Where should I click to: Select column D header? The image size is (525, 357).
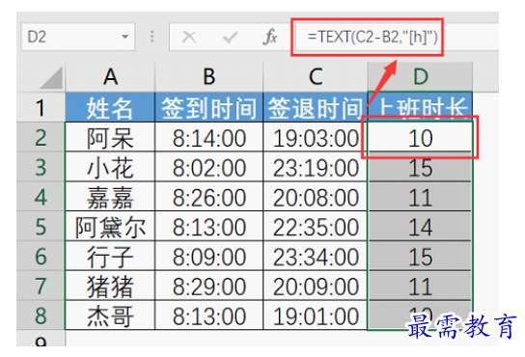(x=420, y=77)
